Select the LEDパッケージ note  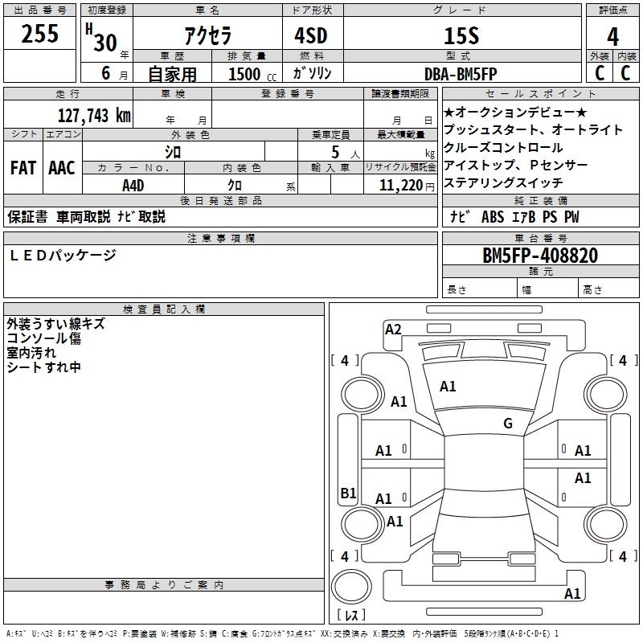pyautogui.click(x=63, y=256)
